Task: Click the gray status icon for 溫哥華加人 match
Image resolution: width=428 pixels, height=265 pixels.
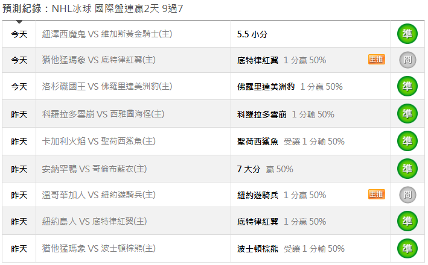Action: (x=407, y=195)
